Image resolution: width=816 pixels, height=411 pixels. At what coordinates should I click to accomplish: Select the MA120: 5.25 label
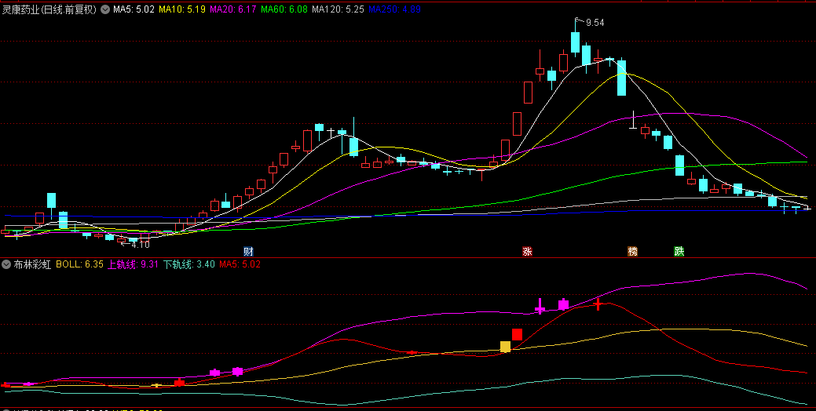[338, 9]
